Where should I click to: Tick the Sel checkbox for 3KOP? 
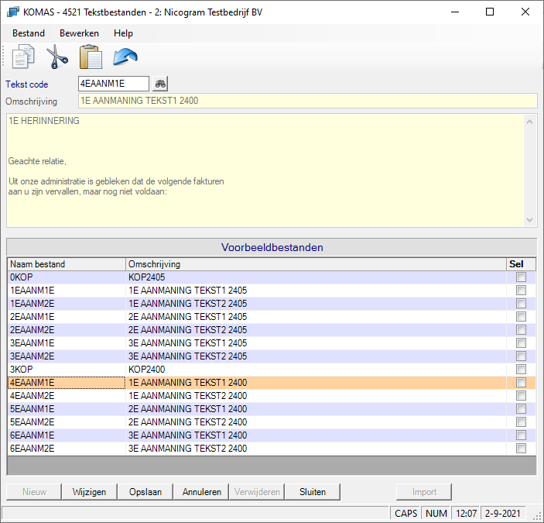coord(521,370)
